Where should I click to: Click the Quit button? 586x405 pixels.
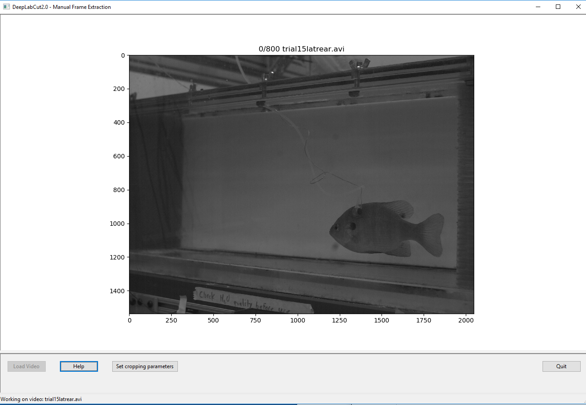click(x=561, y=366)
